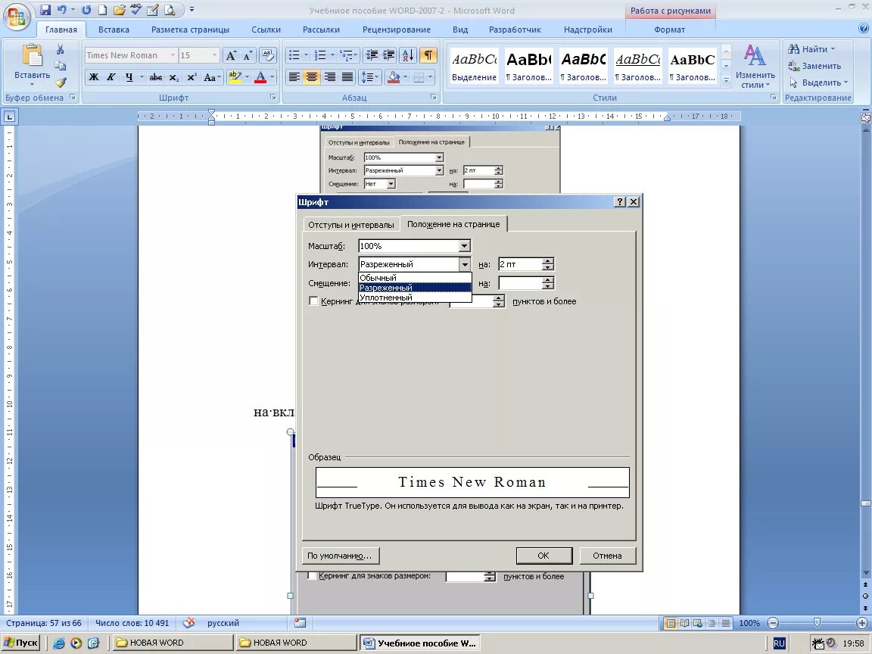Apply superscript x² formatting
This screenshot has height=654, width=872.
(192, 77)
